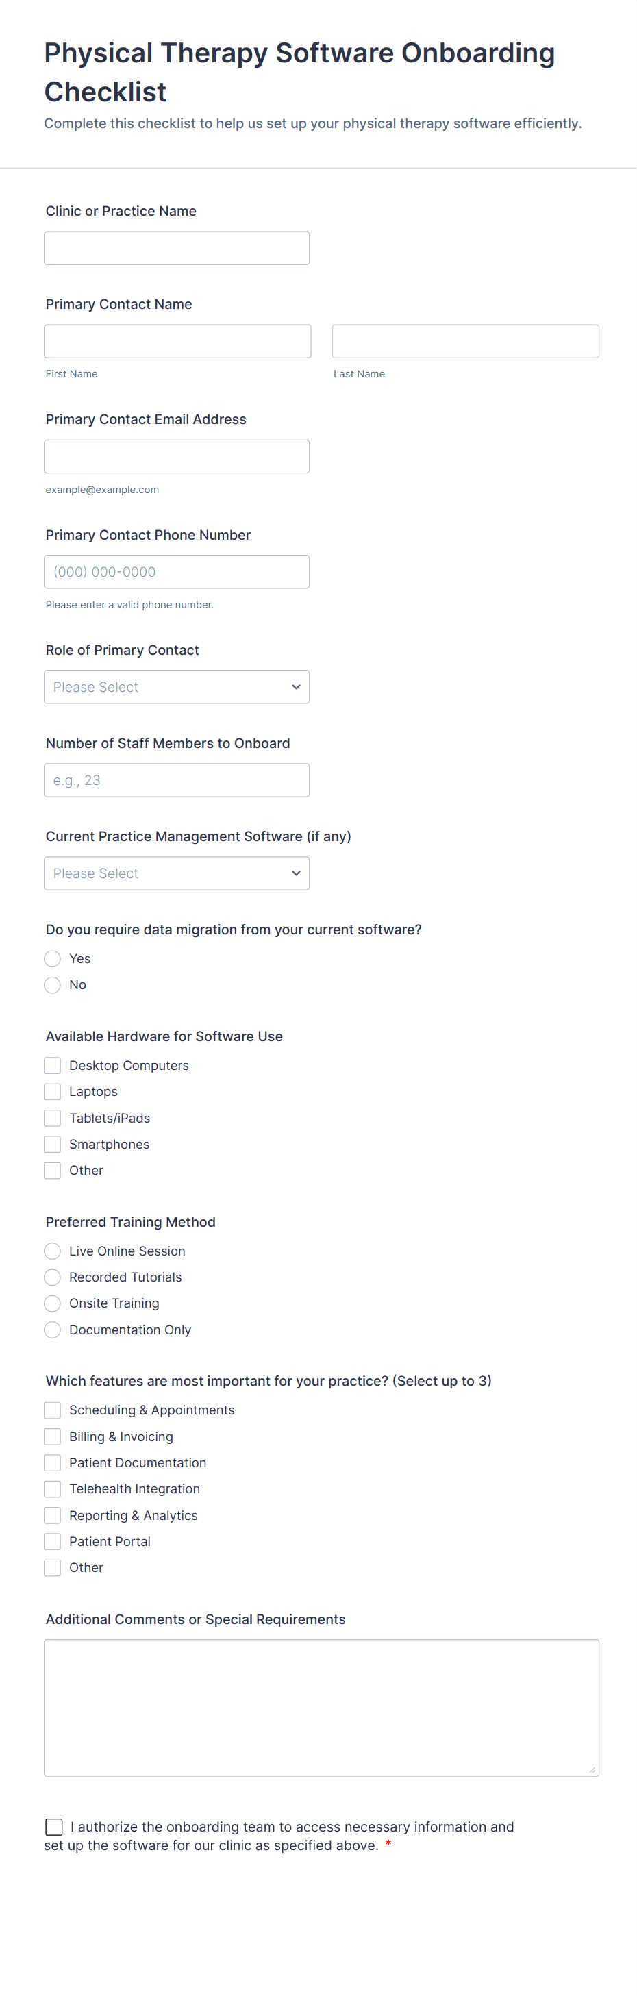Expand Current Practice Management Software dropdown
The height and width of the screenshot is (1996, 637).
tap(177, 873)
